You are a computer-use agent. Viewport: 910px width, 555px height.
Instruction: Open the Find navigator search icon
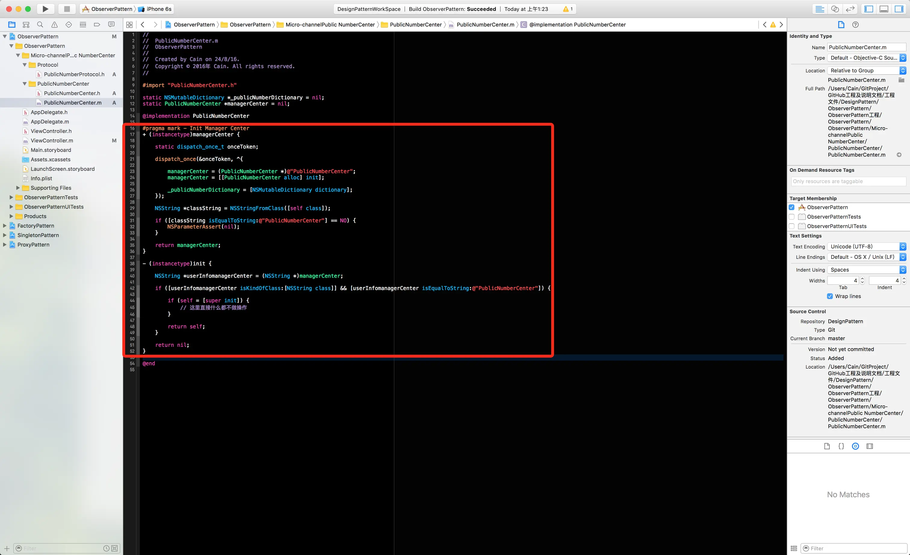click(x=40, y=25)
